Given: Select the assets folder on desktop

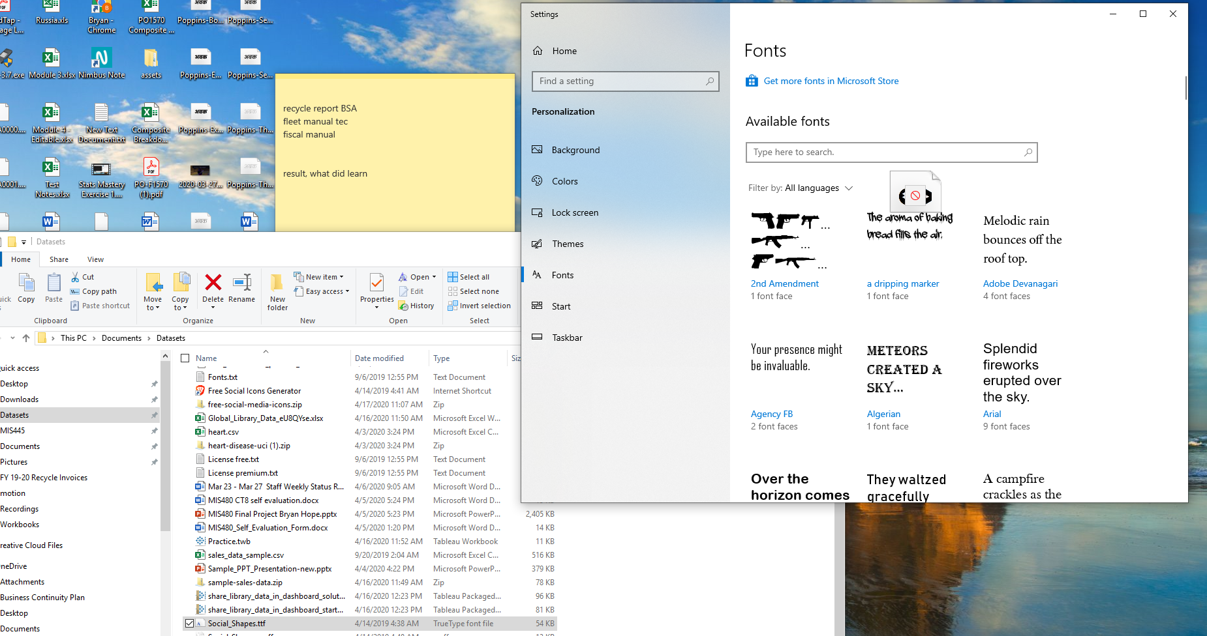Looking at the screenshot, I should pos(151,63).
